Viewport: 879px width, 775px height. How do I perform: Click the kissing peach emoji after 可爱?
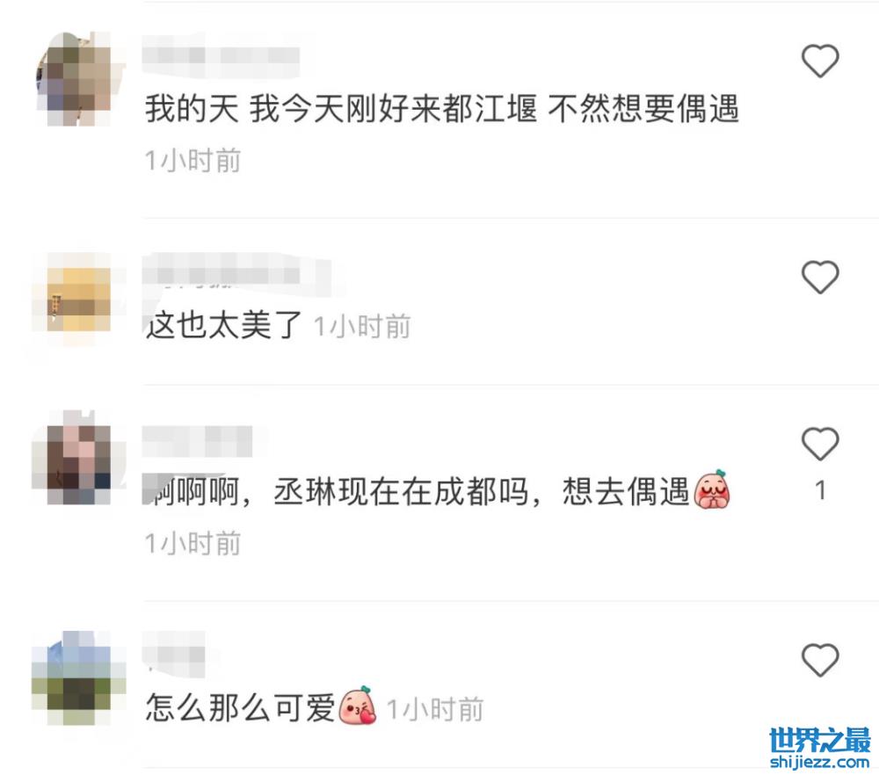358,706
